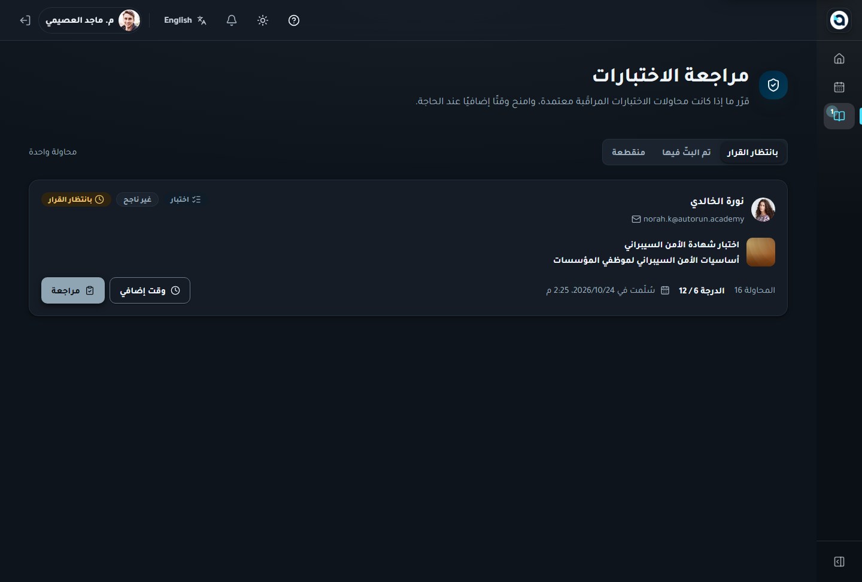Click the app logo icon

coord(839,20)
